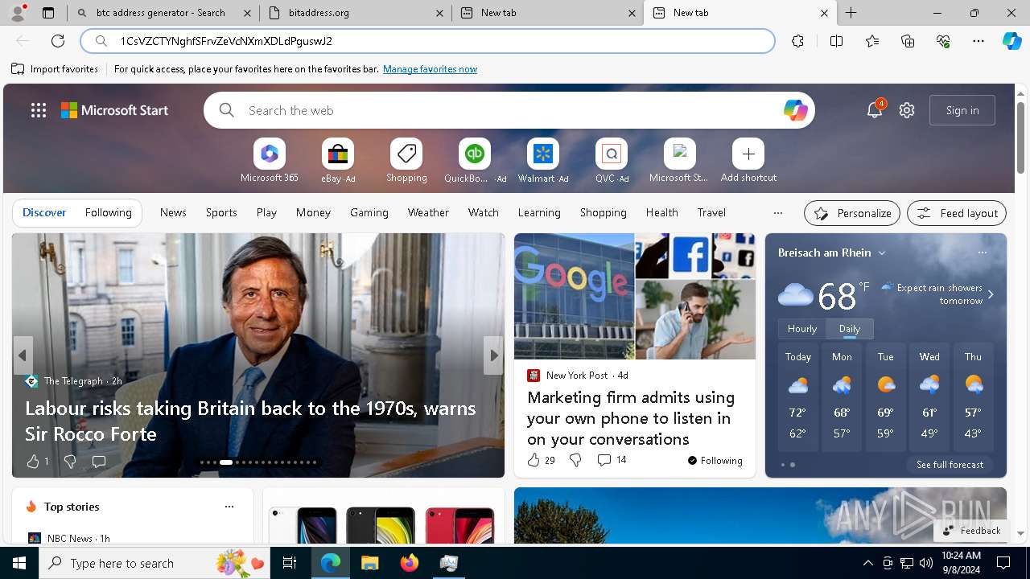This screenshot has width=1030, height=579.
Task: Open the Sports category
Action: point(221,212)
